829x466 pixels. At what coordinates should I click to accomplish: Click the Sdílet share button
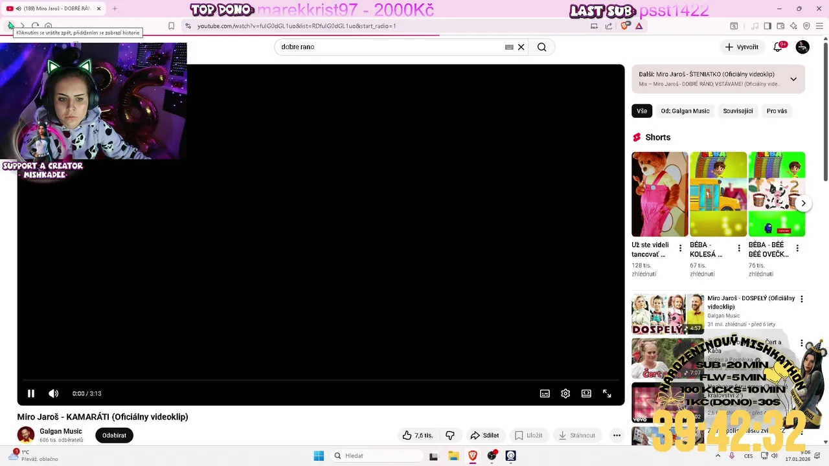pyautogui.click(x=484, y=436)
